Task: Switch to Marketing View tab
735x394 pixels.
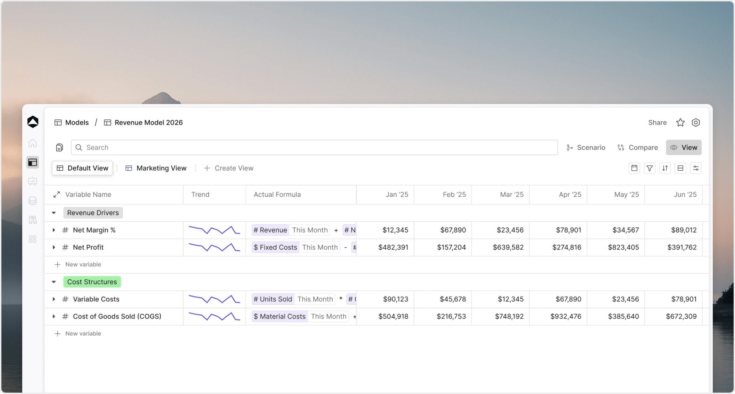Action: click(156, 168)
